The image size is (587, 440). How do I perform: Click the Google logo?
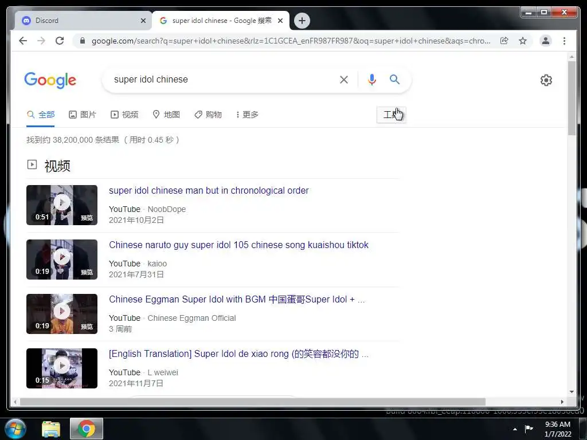pos(50,80)
